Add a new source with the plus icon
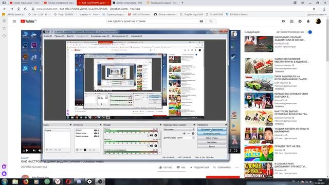The image size is (329, 185). point(77,150)
